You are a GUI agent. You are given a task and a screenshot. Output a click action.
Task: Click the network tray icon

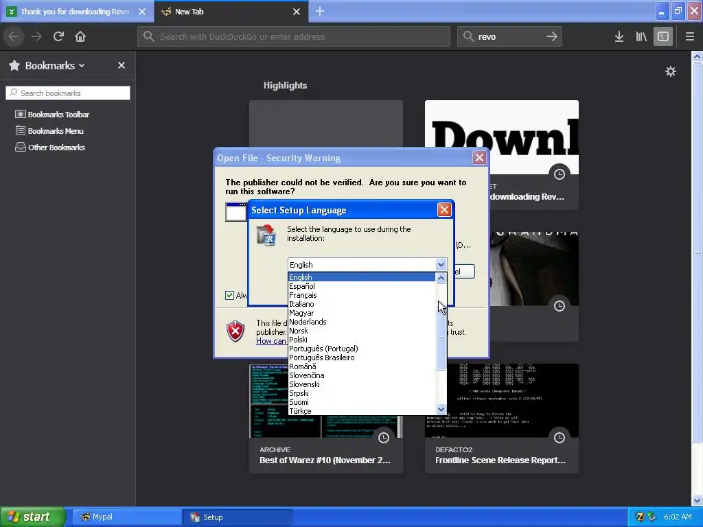652,517
